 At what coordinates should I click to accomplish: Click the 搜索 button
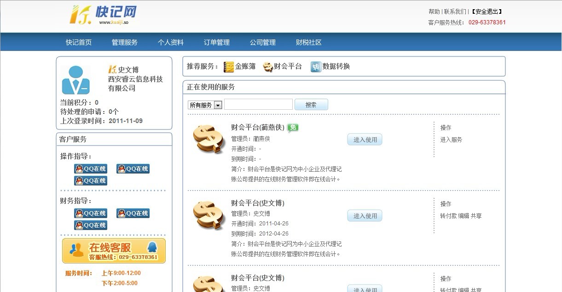pyautogui.click(x=311, y=105)
